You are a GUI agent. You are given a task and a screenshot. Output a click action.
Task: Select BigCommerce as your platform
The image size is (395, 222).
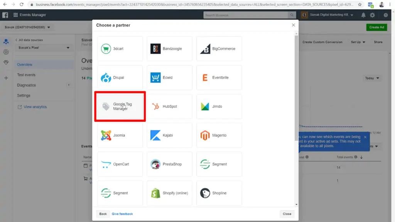tap(219, 49)
